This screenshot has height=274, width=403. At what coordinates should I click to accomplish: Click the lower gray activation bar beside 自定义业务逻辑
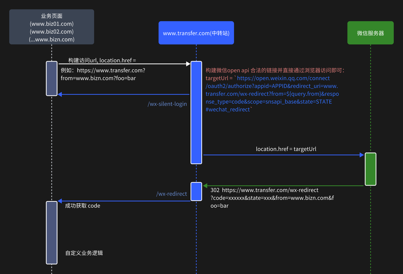pyautogui.click(x=52, y=233)
